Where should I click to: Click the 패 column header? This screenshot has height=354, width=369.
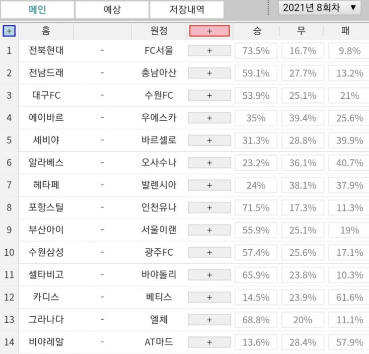tap(345, 31)
